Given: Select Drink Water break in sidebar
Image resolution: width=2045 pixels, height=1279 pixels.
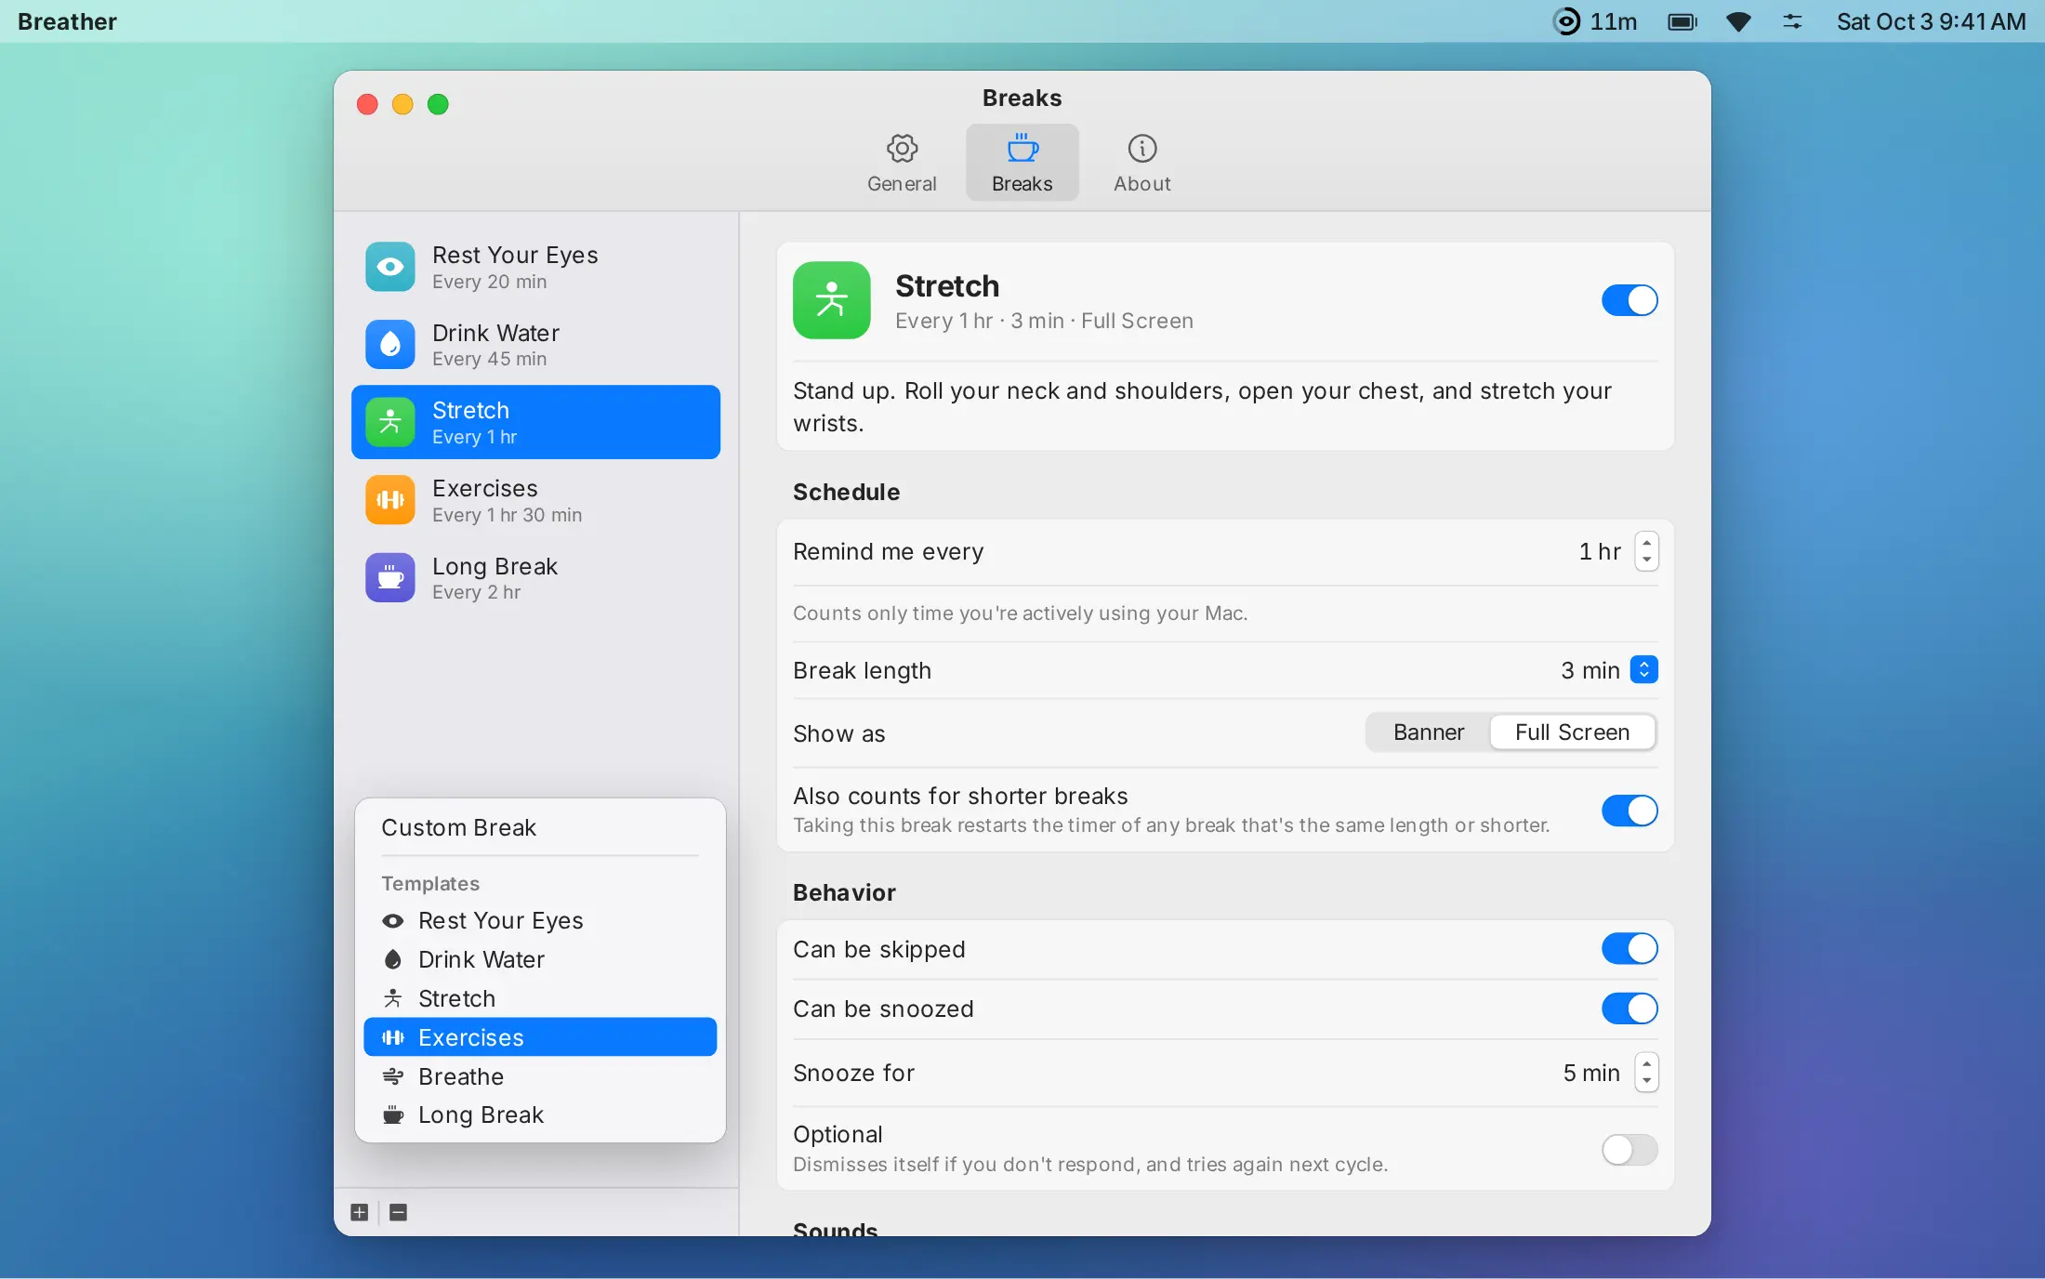Looking at the screenshot, I should 535,345.
